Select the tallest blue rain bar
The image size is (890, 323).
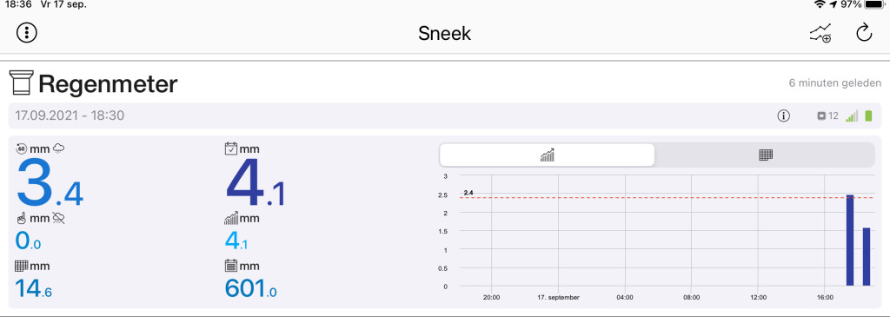850,241
